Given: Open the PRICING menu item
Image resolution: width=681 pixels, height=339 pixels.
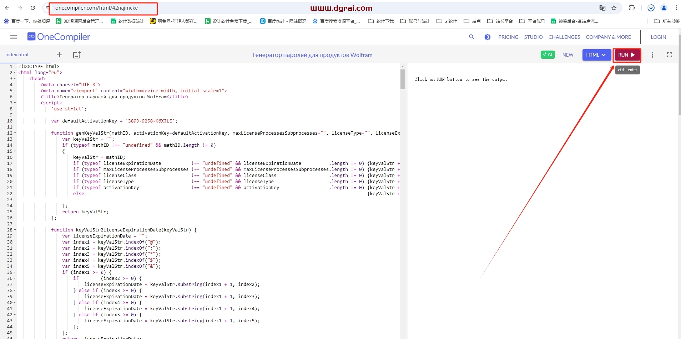Looking at the screenshot, I should [x=508, y=37].
